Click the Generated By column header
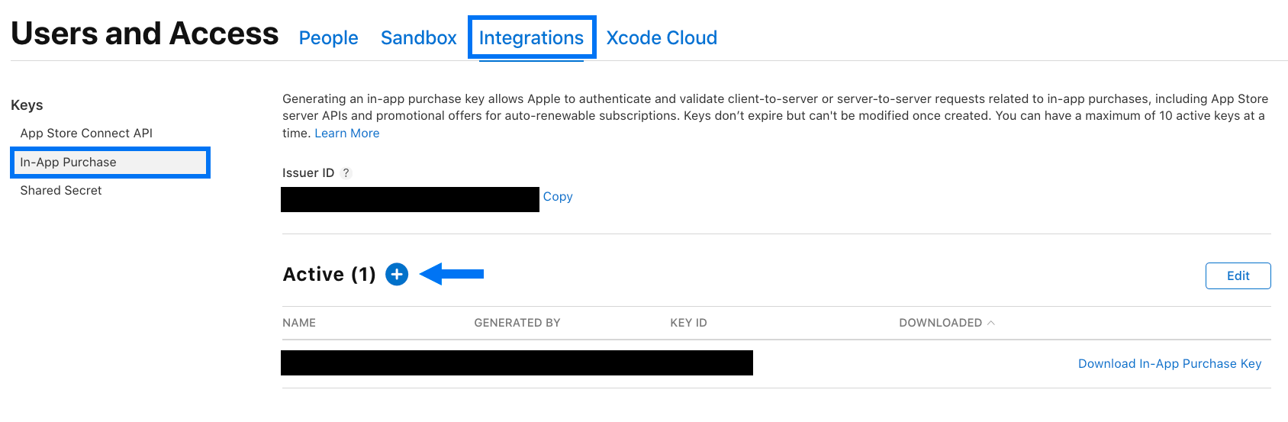 coord(517,323)
